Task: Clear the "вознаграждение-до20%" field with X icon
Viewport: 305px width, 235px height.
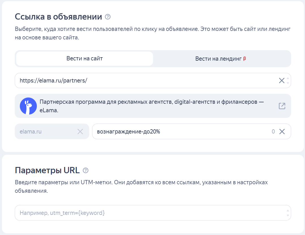Action: coord(282,131)
